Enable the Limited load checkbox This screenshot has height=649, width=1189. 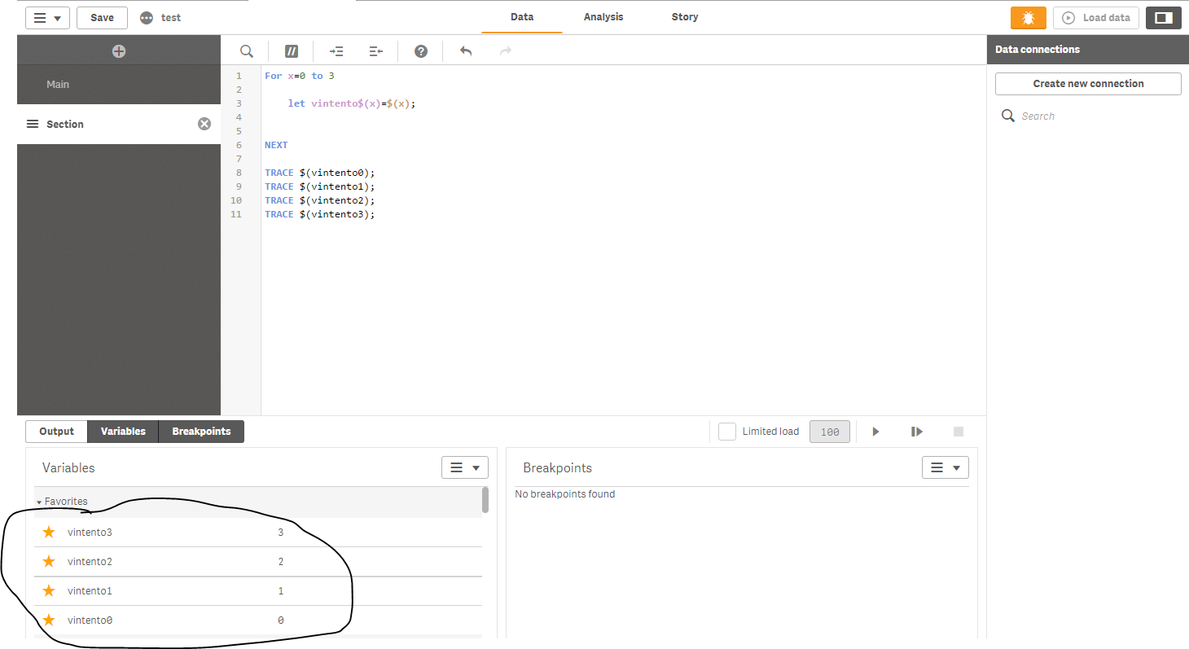727,432
